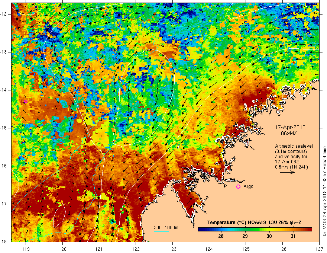
Task: Click the 124 longitude axis label
Action: 209,249
